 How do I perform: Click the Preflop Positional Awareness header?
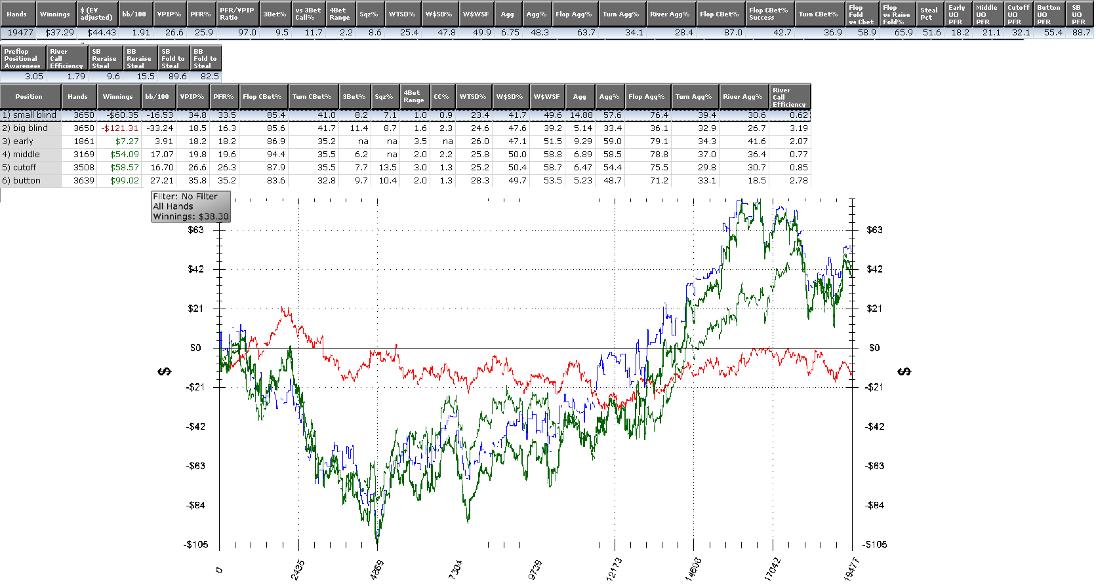tap(23, 58)
